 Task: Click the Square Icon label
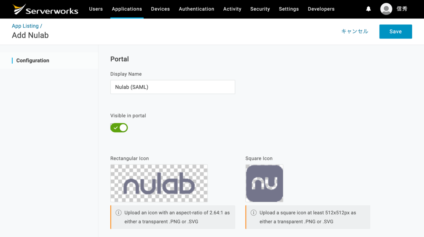(259, 158)
